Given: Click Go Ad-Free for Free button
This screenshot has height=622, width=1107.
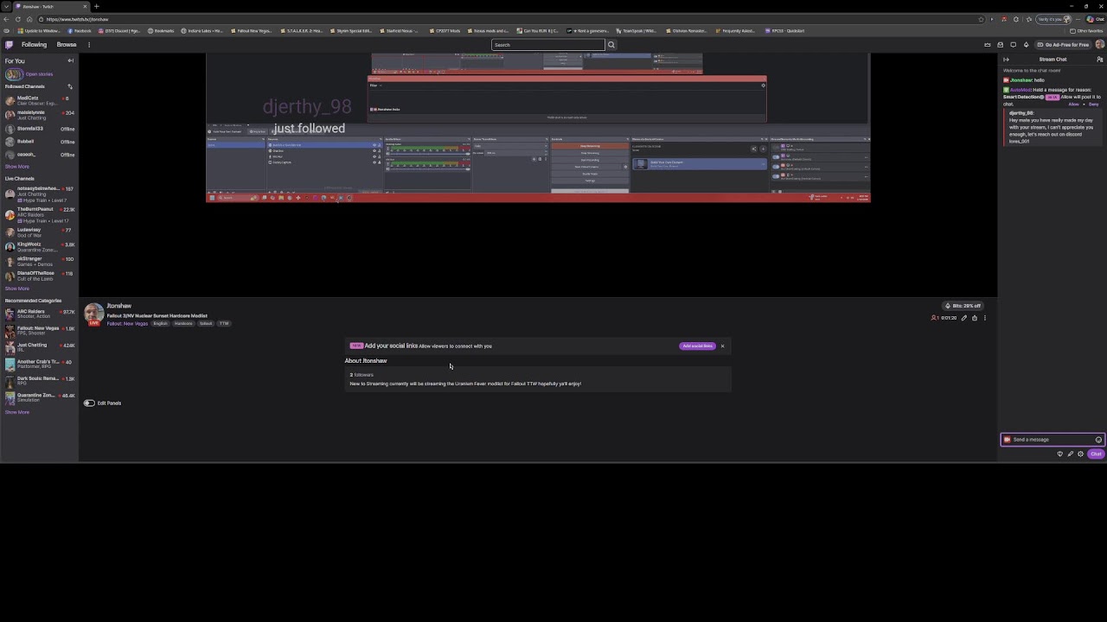Looking at the screenshot, I should click(1063, 45).
